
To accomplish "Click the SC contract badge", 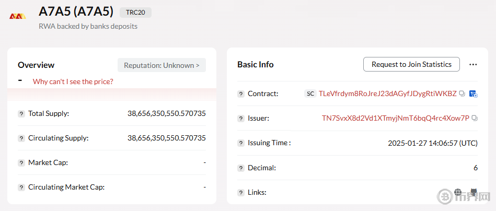I will click(310, 93).
